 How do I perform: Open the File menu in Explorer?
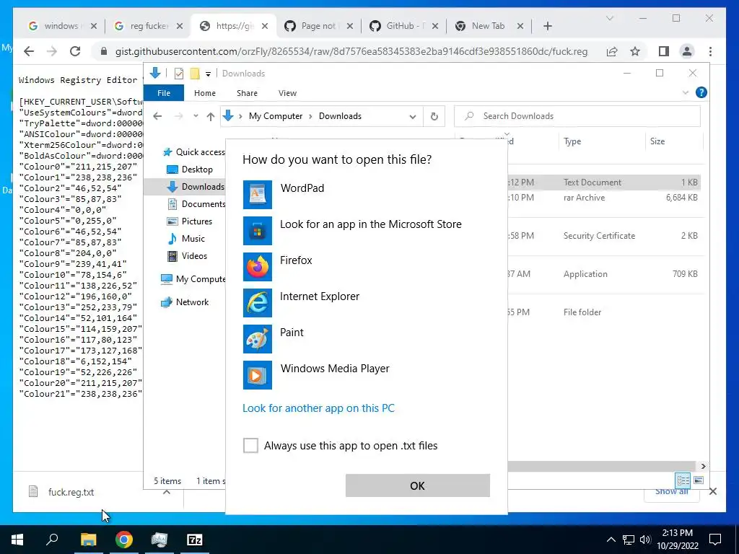[164, 93]
